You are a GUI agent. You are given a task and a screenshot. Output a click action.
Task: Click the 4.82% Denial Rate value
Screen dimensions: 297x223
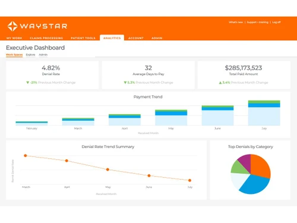coord(51,68)
